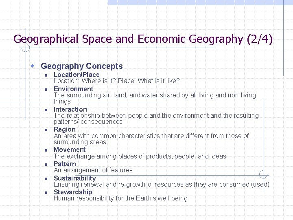Click the text 'The relationship between people and the environment'
The height and width of the screenshot is (220, 293).
coord(131,115)
